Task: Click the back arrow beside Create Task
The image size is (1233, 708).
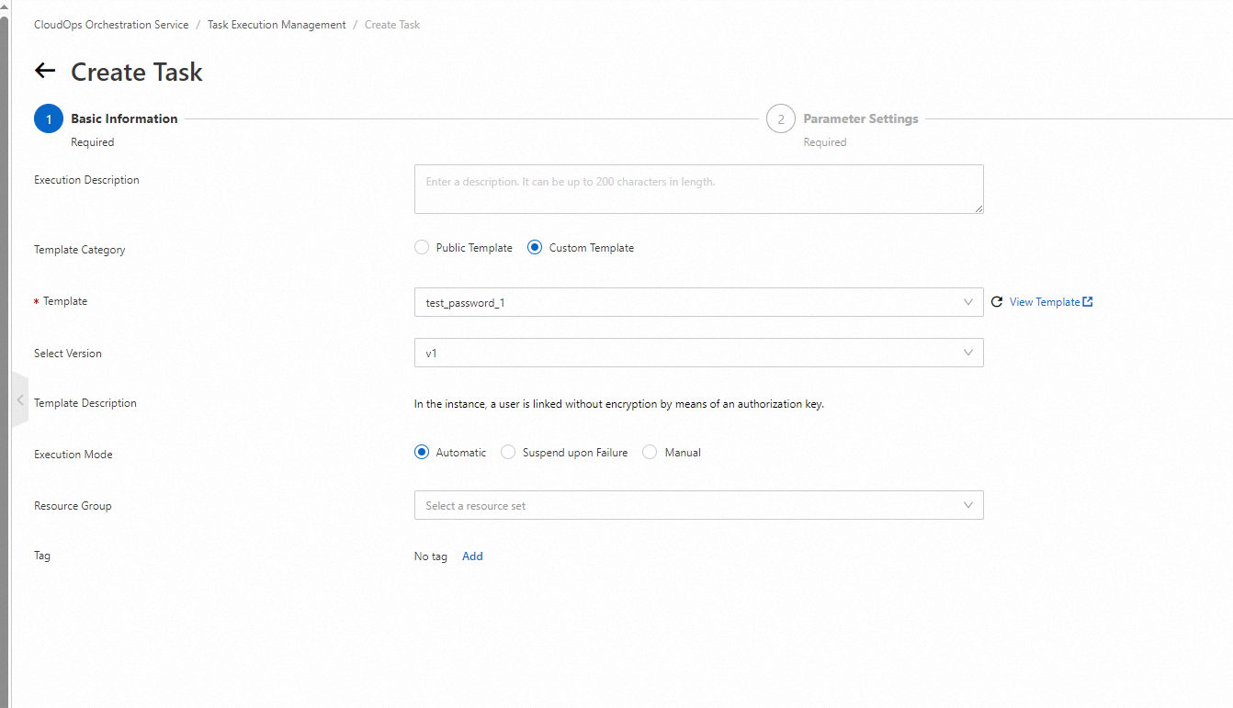Action: point(45,71)
